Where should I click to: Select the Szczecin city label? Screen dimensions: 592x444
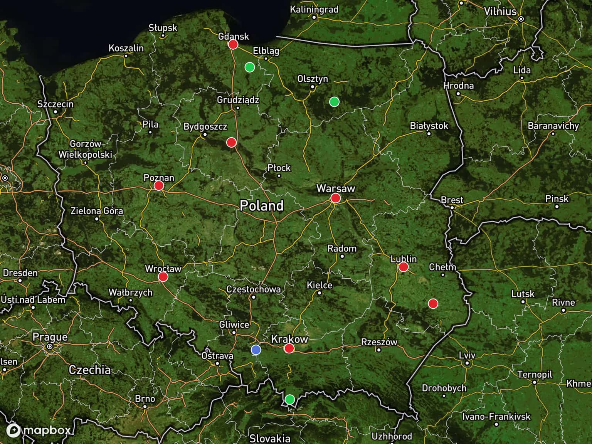pos(55,104)
